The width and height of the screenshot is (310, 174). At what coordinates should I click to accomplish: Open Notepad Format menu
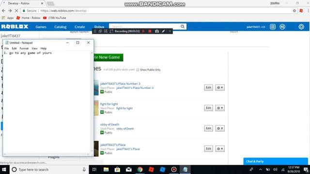click(24, 48)
